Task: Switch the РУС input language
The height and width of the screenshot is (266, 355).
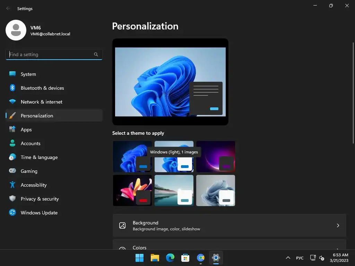Action: click(x=300, y=258)
